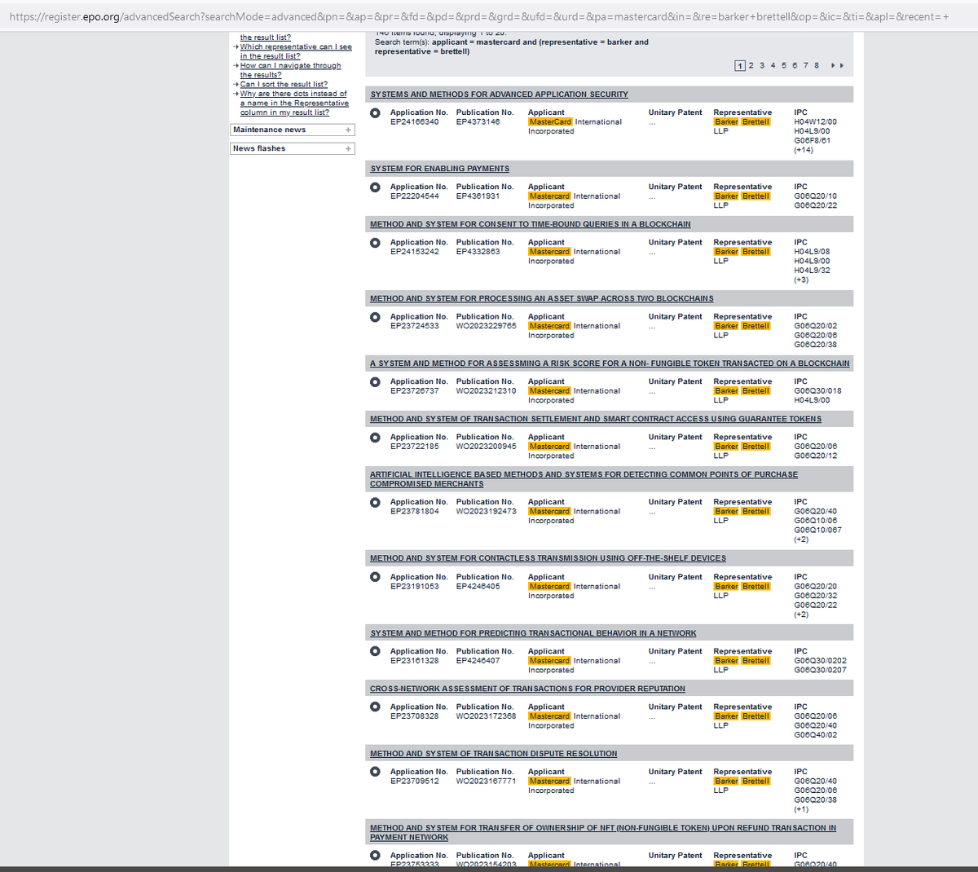Click the browser address bar URL
This screenshot has height=872, width=978.
[479, 16]
